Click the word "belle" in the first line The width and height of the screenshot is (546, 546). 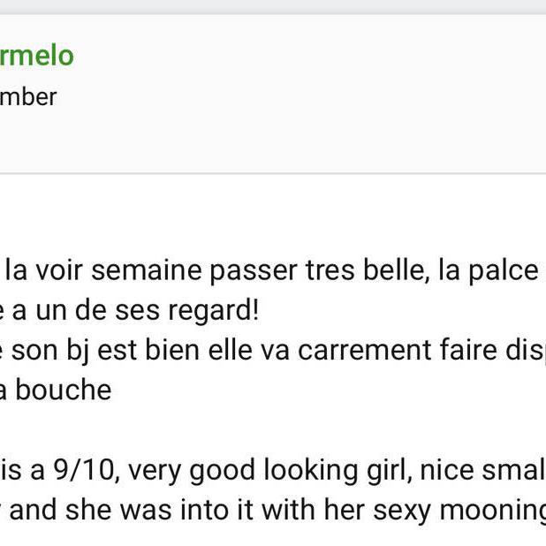click(x=396, y=271)
